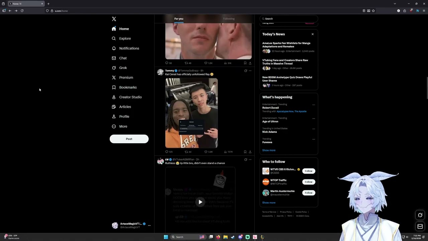This screenshot has width=428, height=241.
Task: Open Profile from the sidebar
Action: [x=121, y=116]
